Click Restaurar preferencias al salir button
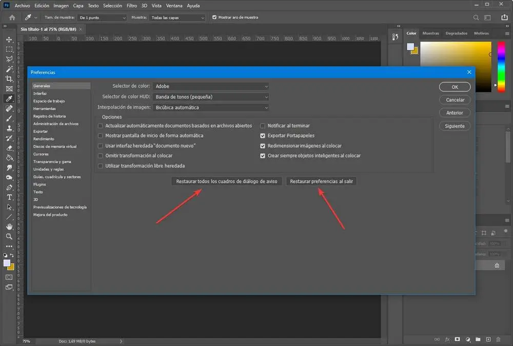This screenshot has height=346, width=513. click(x=321, y=181)
